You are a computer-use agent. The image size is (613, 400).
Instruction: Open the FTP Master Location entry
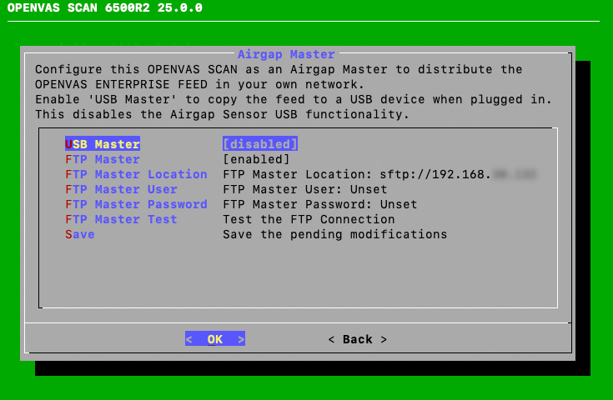(x=136, y=174)
